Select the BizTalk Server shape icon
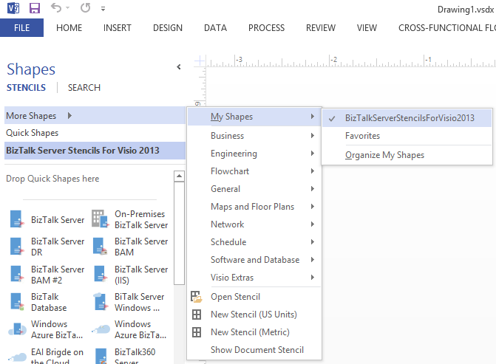 (18, 219)
